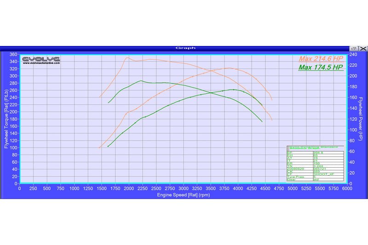
Task: Click the green torque curve peak near 2250 rpm
Action: click(x=140, y=81)
